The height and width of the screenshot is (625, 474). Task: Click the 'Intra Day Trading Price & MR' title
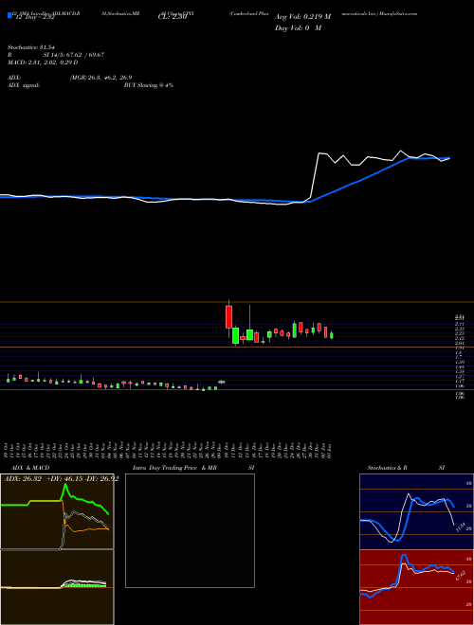click(x=174, y=468)
